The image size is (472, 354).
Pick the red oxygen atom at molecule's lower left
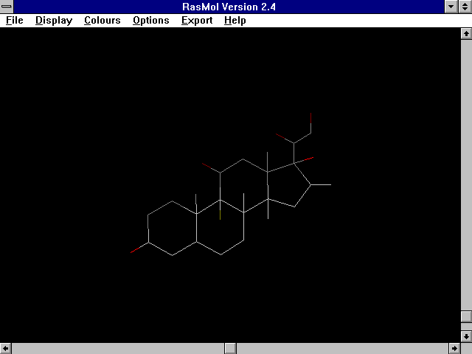pyautogui.click(x=136, y=251)
